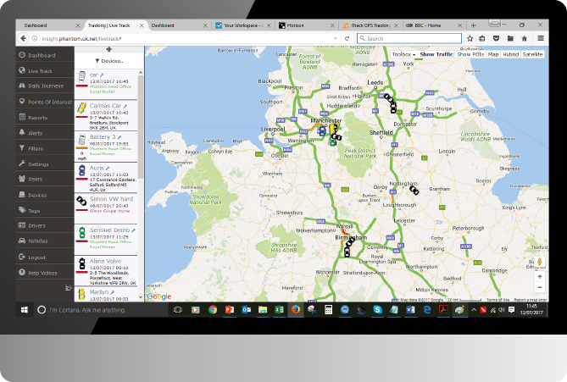Select the Carinas Car device

click(x=107, y=115)
